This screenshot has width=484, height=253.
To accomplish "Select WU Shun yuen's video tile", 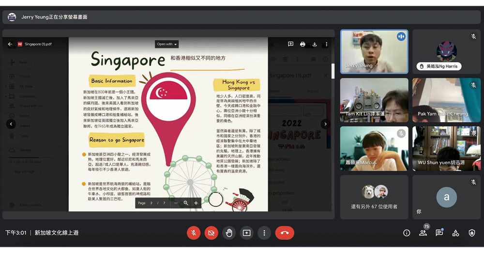I will pos(446,148).
